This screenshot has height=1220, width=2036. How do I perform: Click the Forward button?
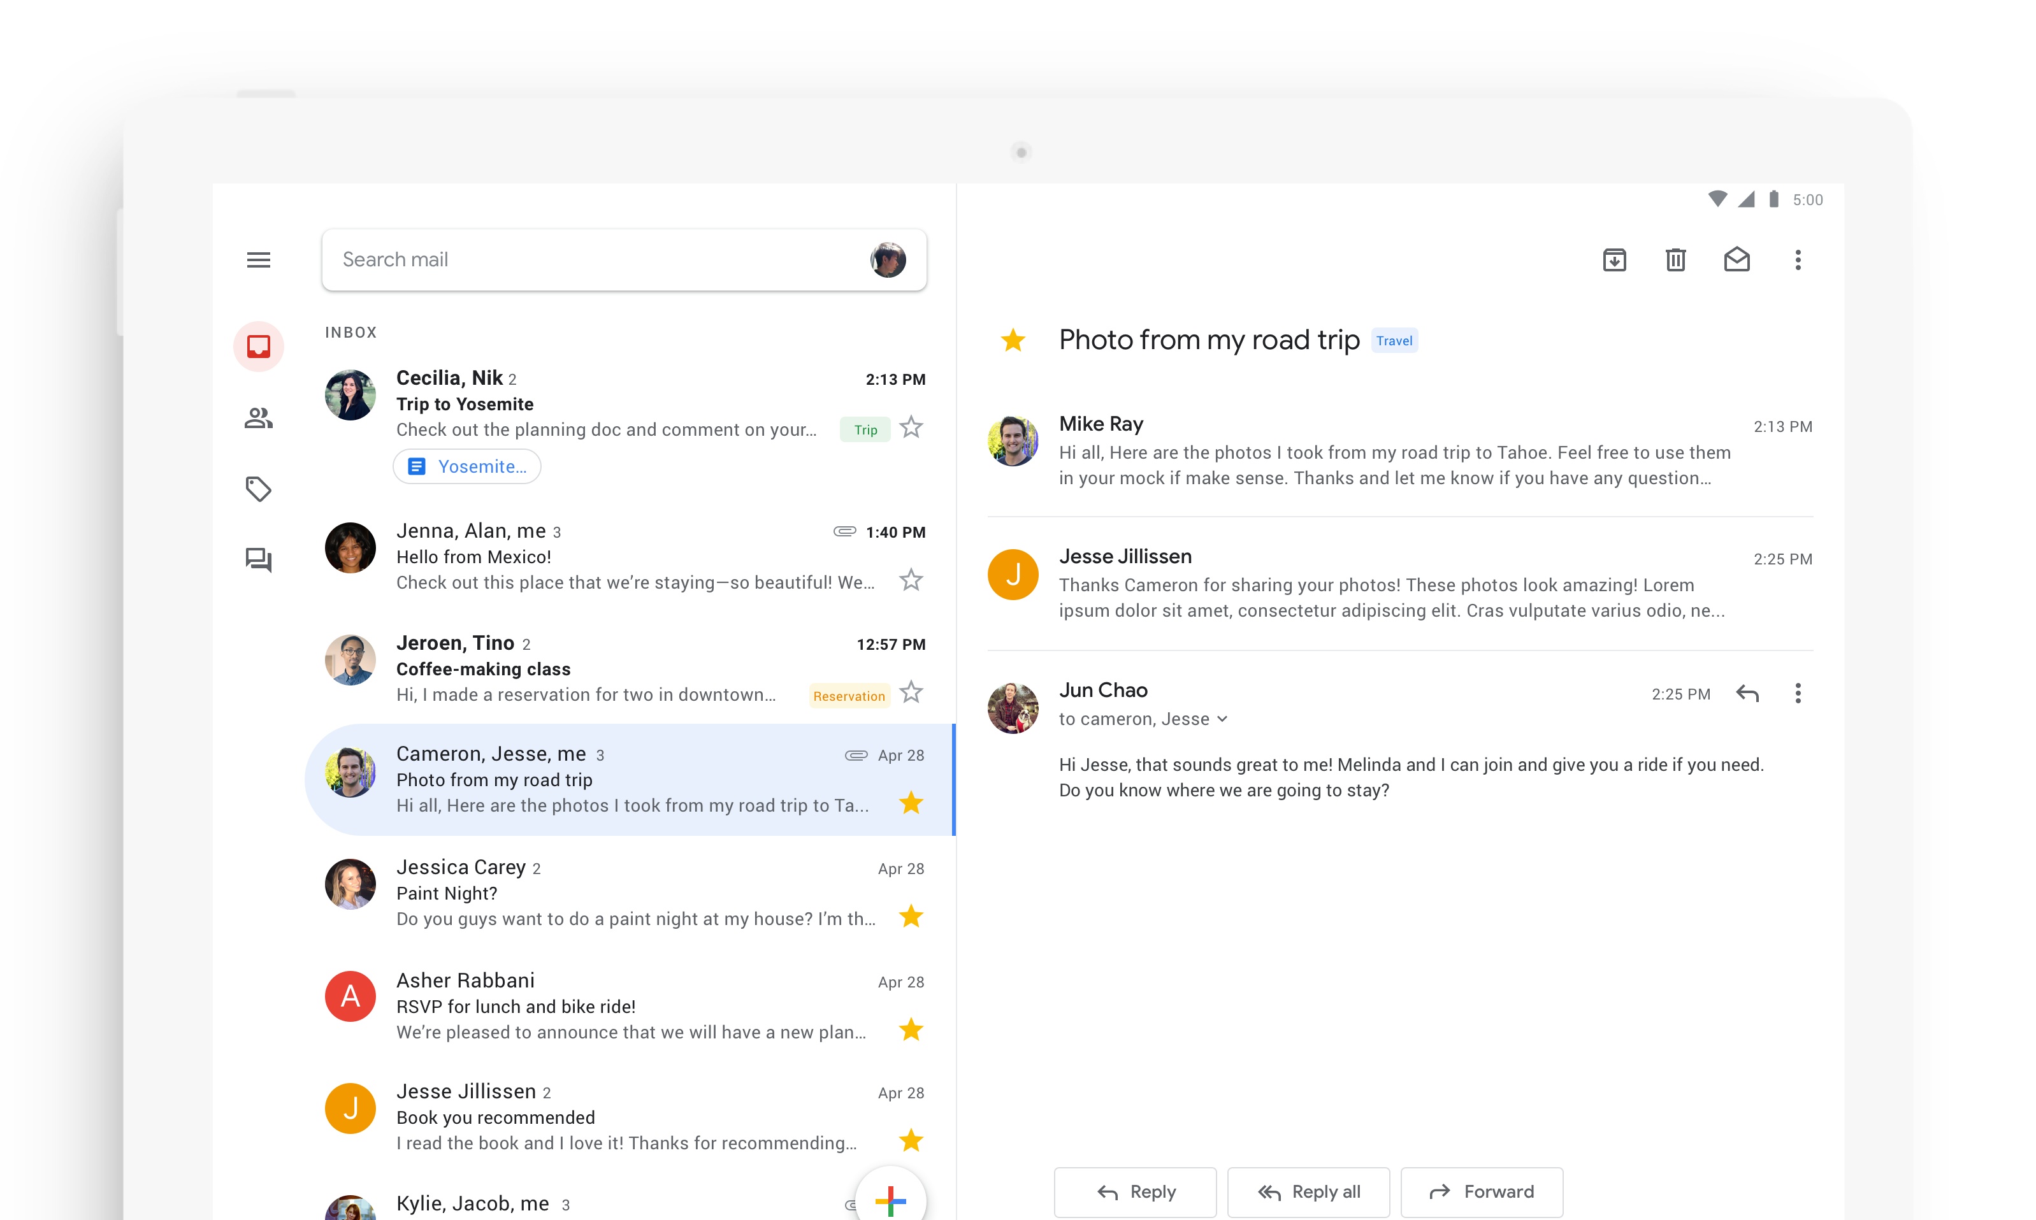1481,1191
